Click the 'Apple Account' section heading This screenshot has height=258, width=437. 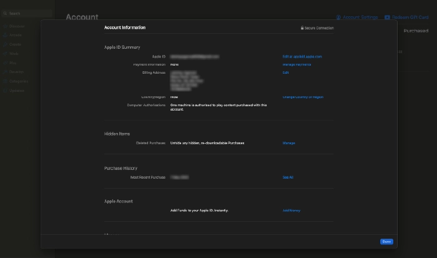coord(119,201)
